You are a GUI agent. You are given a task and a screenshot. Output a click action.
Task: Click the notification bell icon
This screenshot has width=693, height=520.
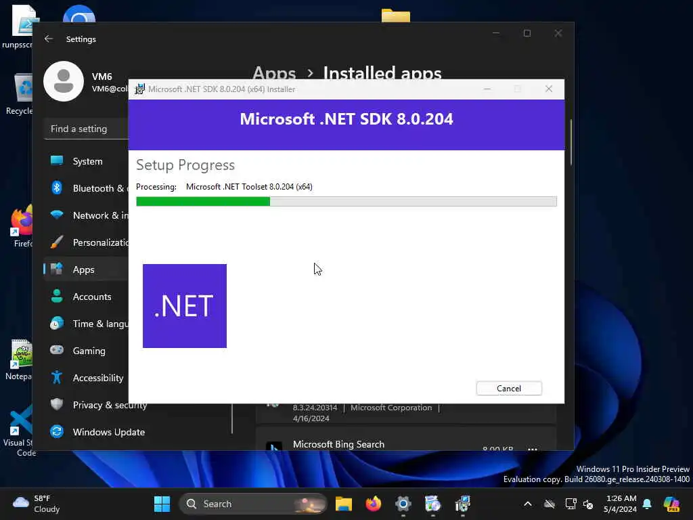647,504
